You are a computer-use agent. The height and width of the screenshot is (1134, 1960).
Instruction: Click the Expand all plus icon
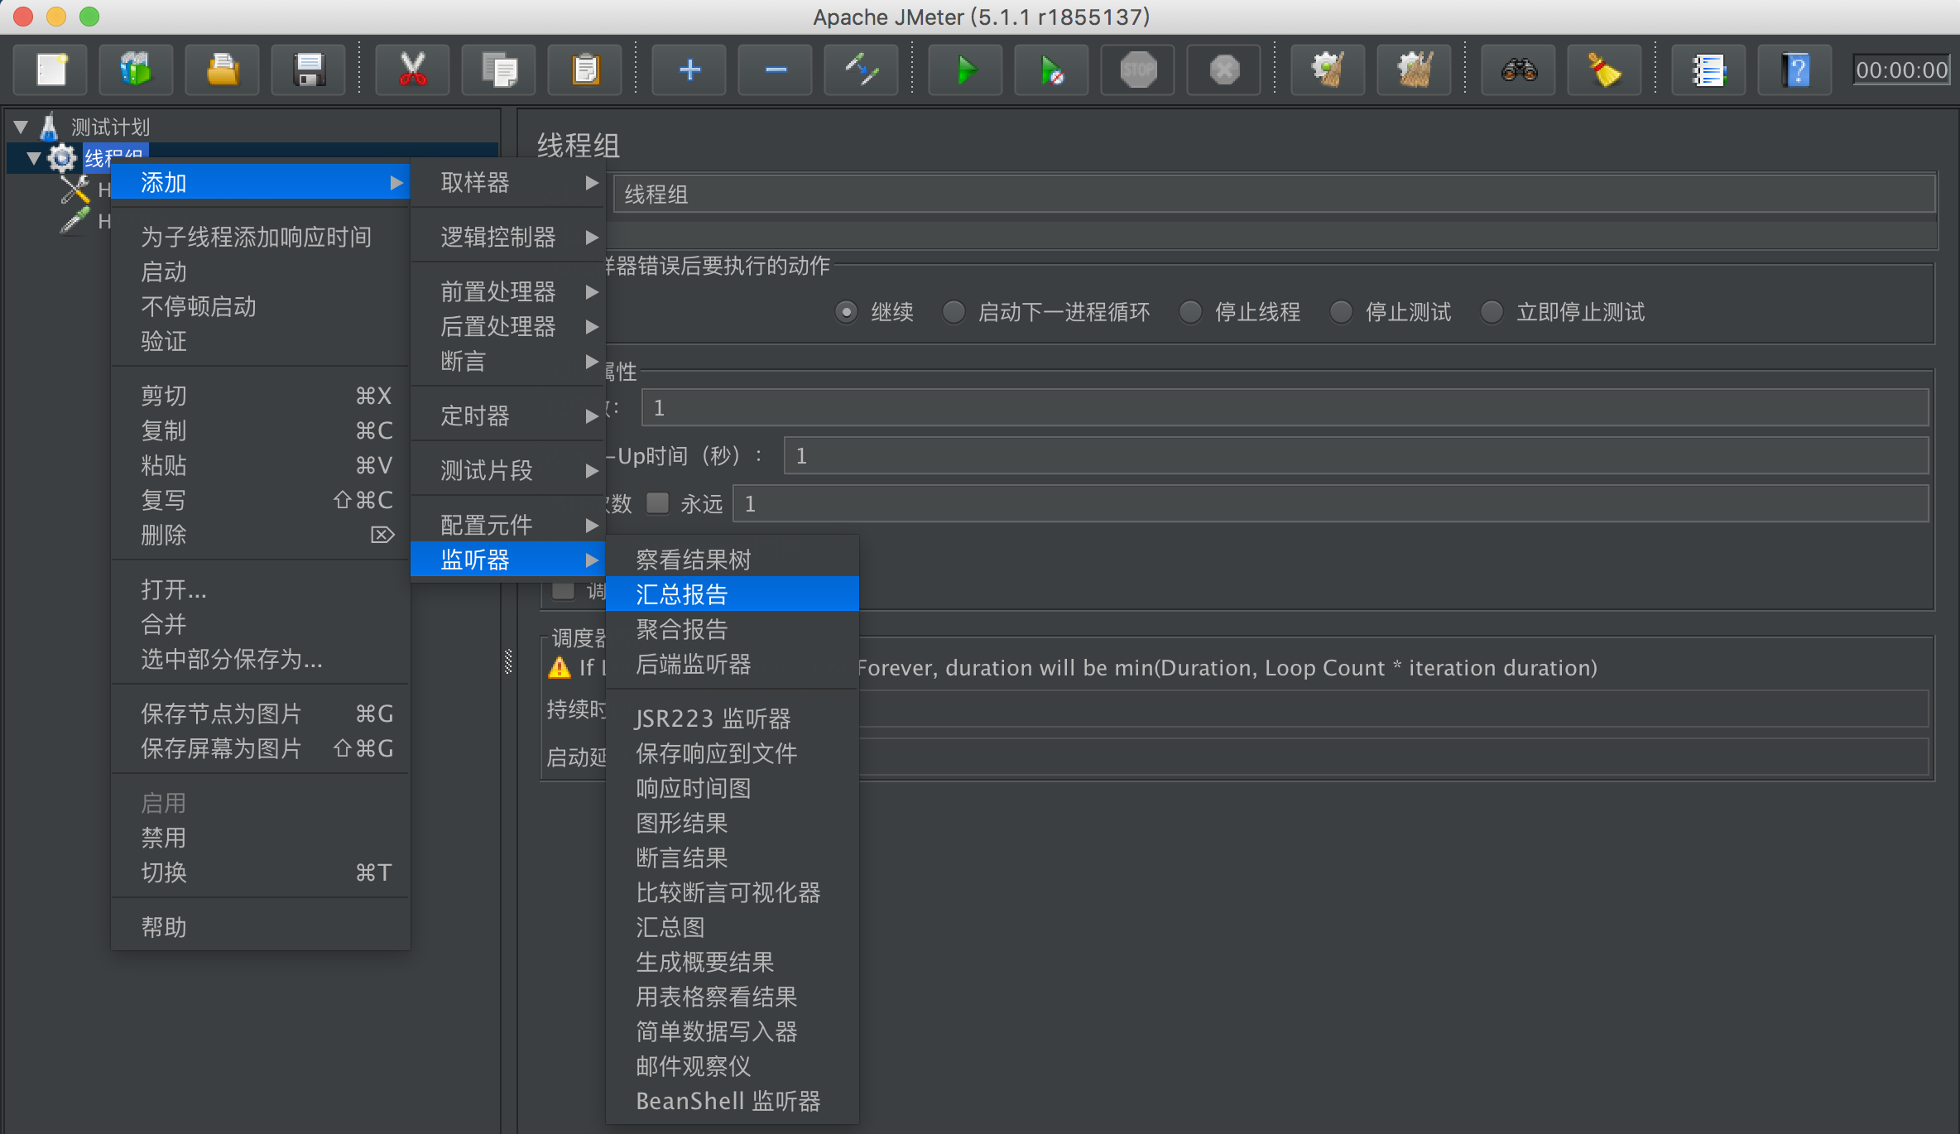click(x=689, y=70)
